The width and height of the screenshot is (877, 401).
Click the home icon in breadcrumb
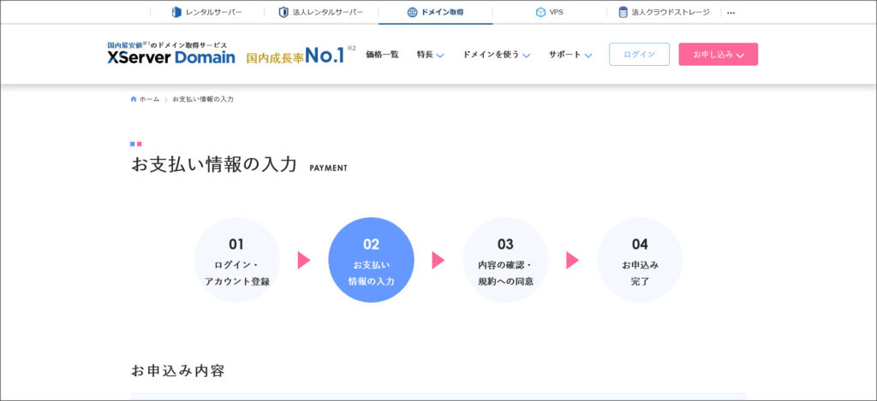coord(133,99)
